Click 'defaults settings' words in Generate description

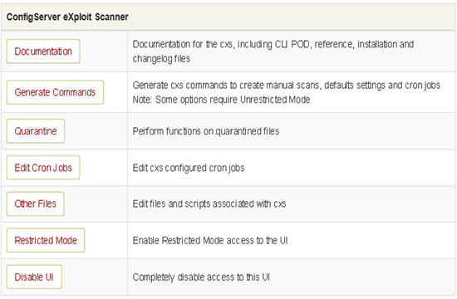pyautogui.click(x=355, y=85)
